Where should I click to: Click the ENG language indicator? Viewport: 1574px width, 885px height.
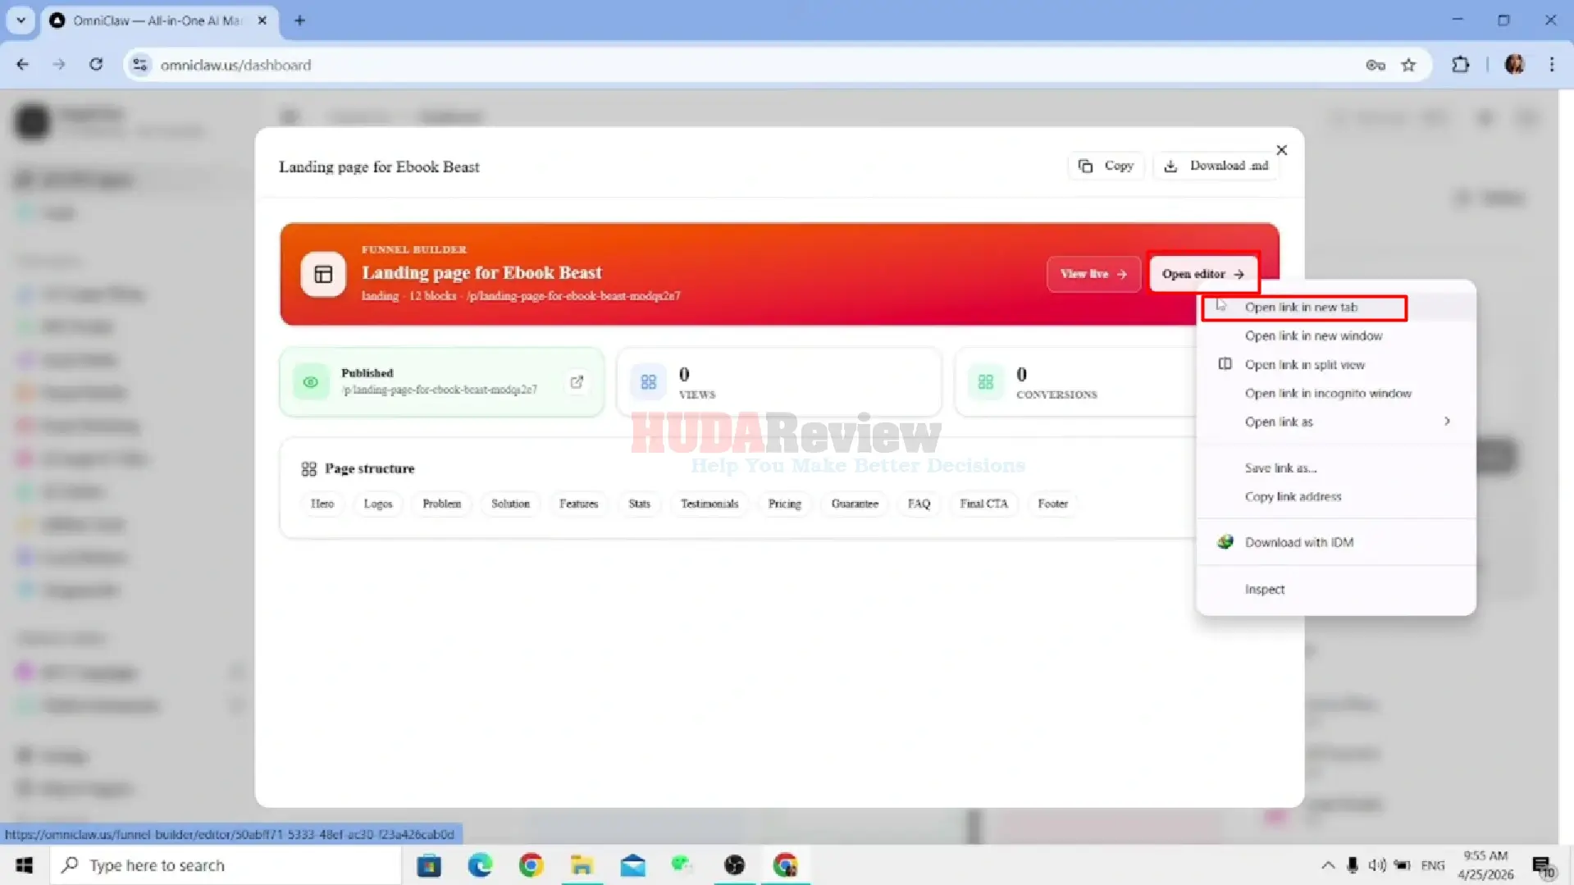coord(1432,865)
